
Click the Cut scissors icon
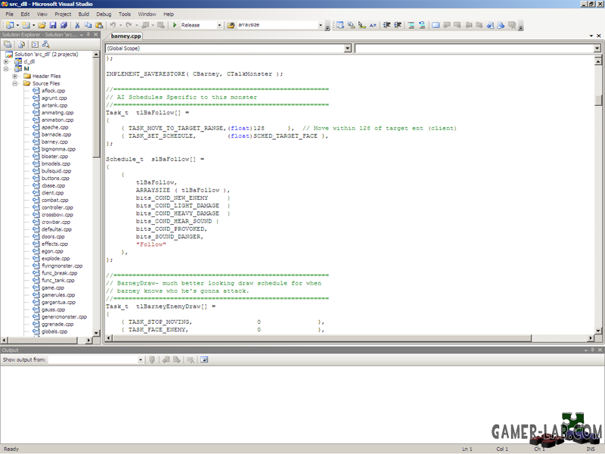pos(77,25)
